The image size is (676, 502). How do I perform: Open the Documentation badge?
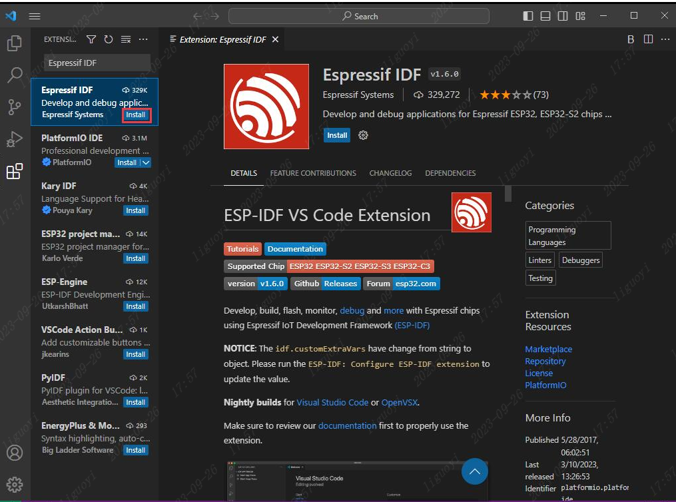[x=295, y=249]
